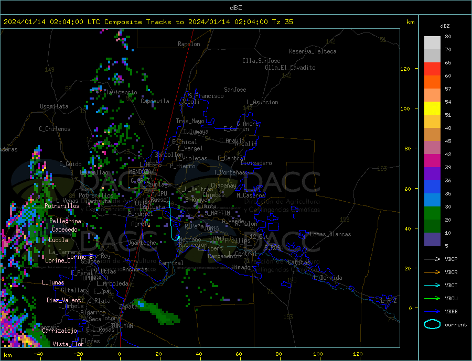Click the Phillips map label
This screenshot has height=361, width=472.
pos(238,240)
